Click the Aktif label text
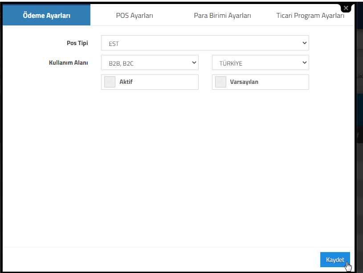 [x=126, y=82]
